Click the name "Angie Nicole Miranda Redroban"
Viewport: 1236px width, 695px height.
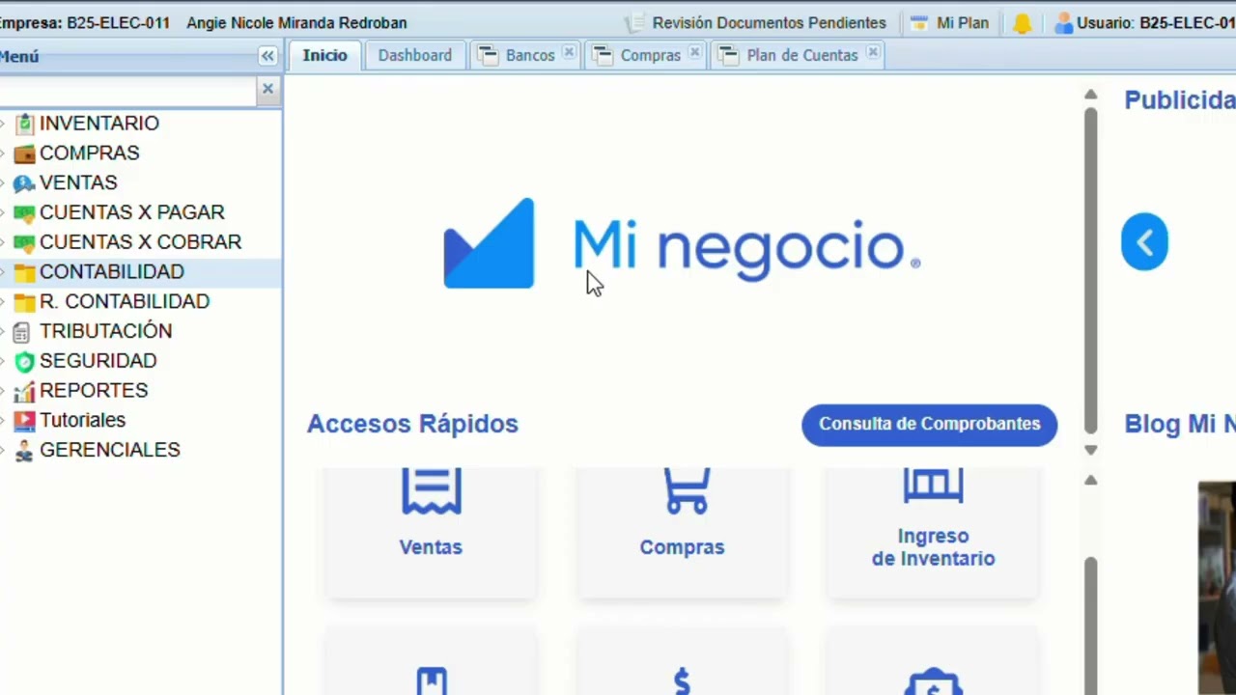[296, 23]
